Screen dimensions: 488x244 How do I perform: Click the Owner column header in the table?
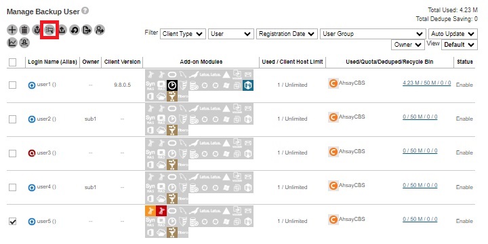[91, 62]
